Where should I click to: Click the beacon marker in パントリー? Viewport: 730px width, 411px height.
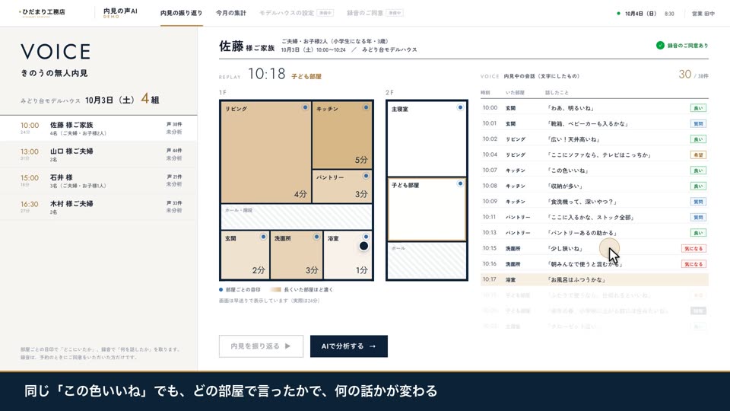click(366, 176)
